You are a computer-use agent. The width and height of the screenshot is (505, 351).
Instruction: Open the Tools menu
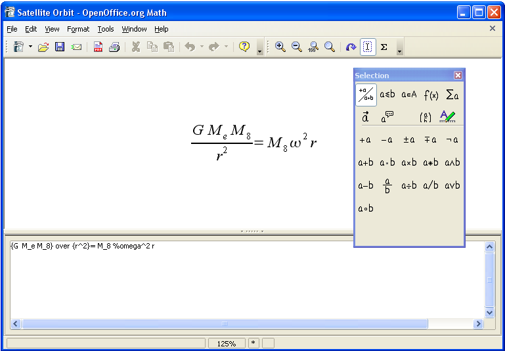pos(106,29)
